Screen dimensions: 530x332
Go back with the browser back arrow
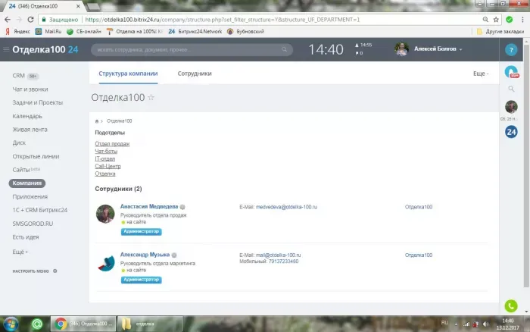(x=8, y=20)
